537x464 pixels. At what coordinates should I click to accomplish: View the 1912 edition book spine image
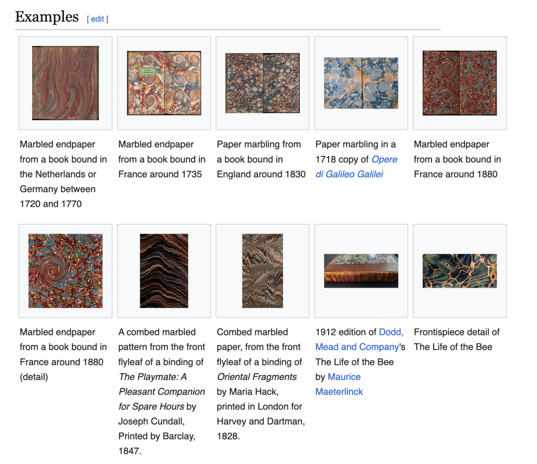(x=361, y=271)
